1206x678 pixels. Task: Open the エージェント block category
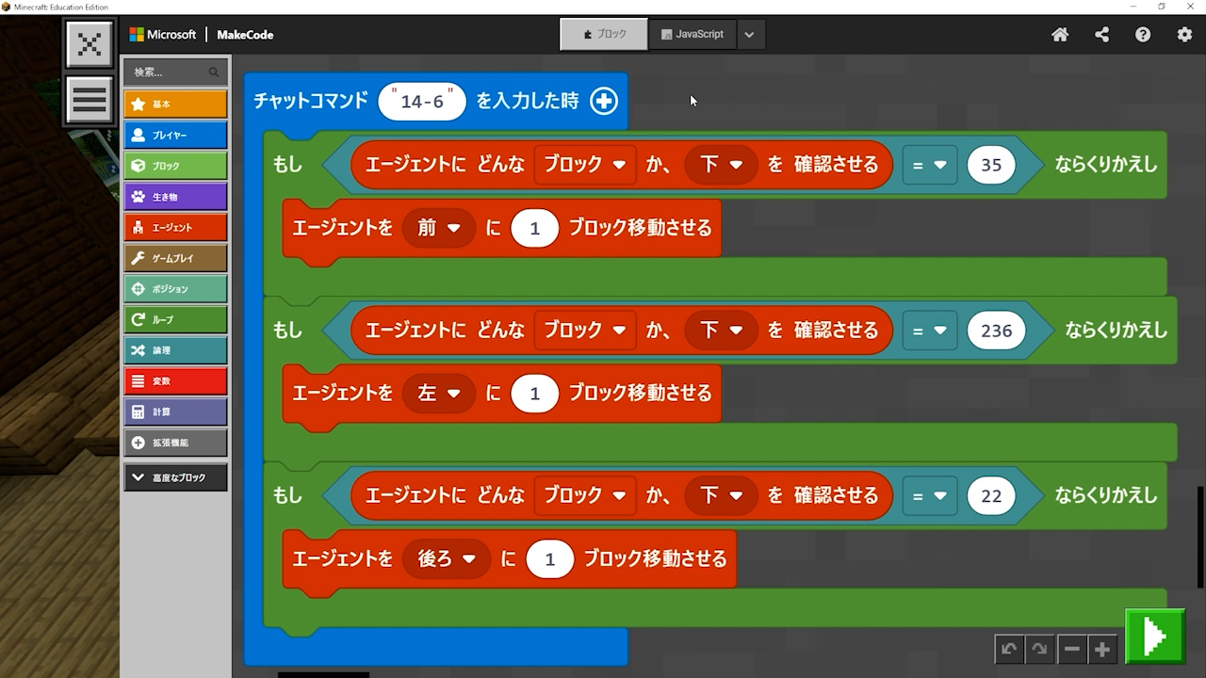point(175,227)
